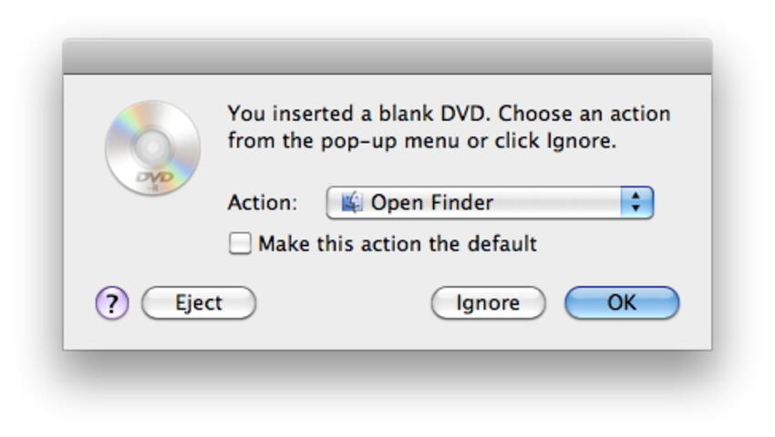Confirm the chosen action with OK

[x=622, y=302]
